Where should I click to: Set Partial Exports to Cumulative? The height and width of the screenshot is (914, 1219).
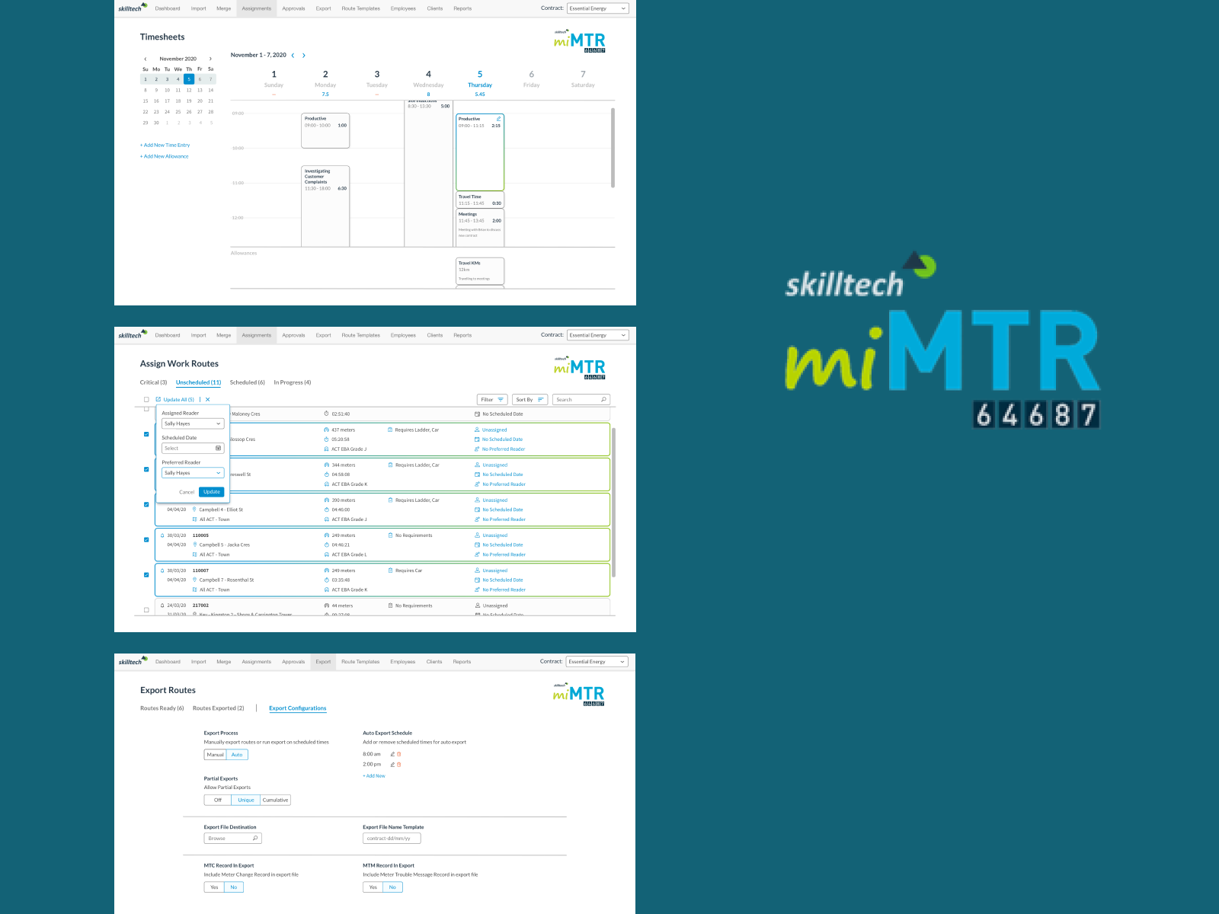(276, 800)
